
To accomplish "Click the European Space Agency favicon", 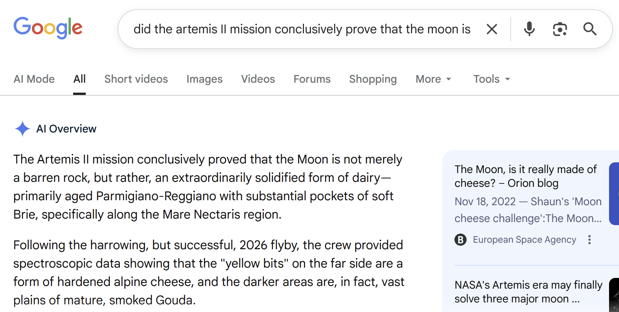I will coord(461,240).
